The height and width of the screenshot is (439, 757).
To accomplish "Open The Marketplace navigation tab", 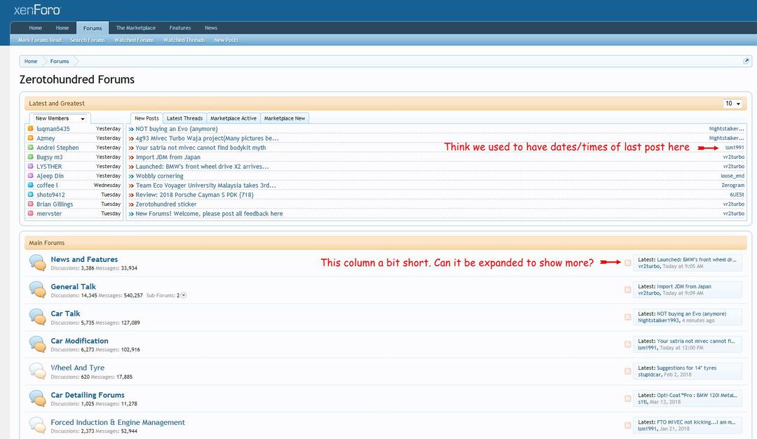I will click(136, 28).
